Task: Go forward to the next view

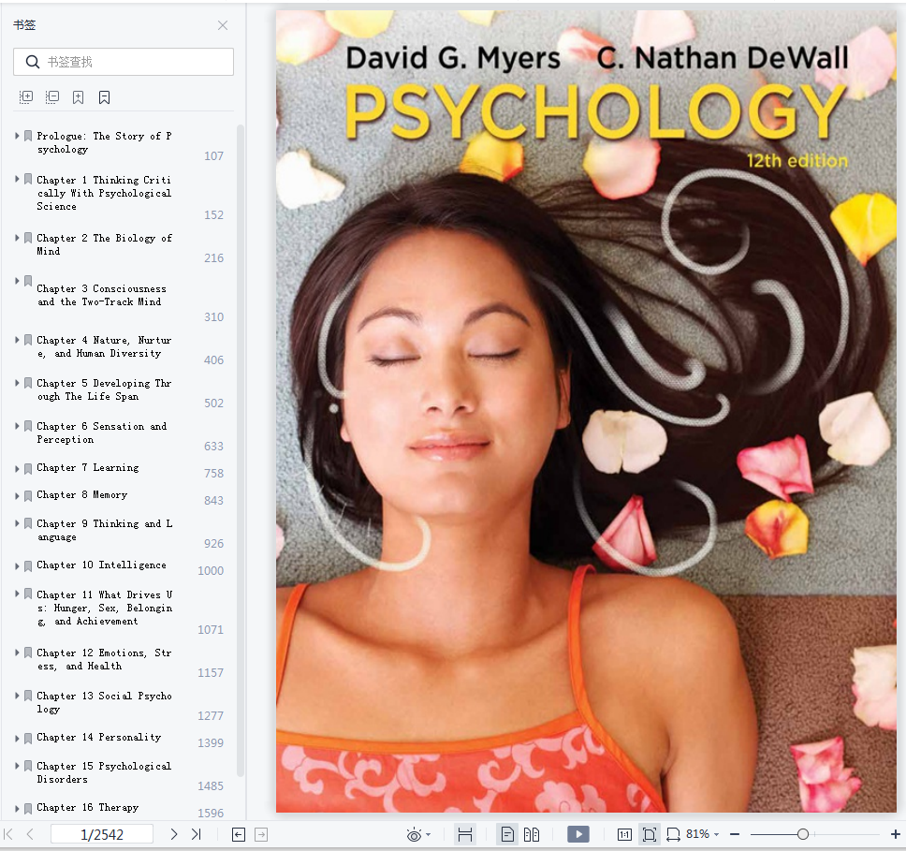Action: point(261,834)
